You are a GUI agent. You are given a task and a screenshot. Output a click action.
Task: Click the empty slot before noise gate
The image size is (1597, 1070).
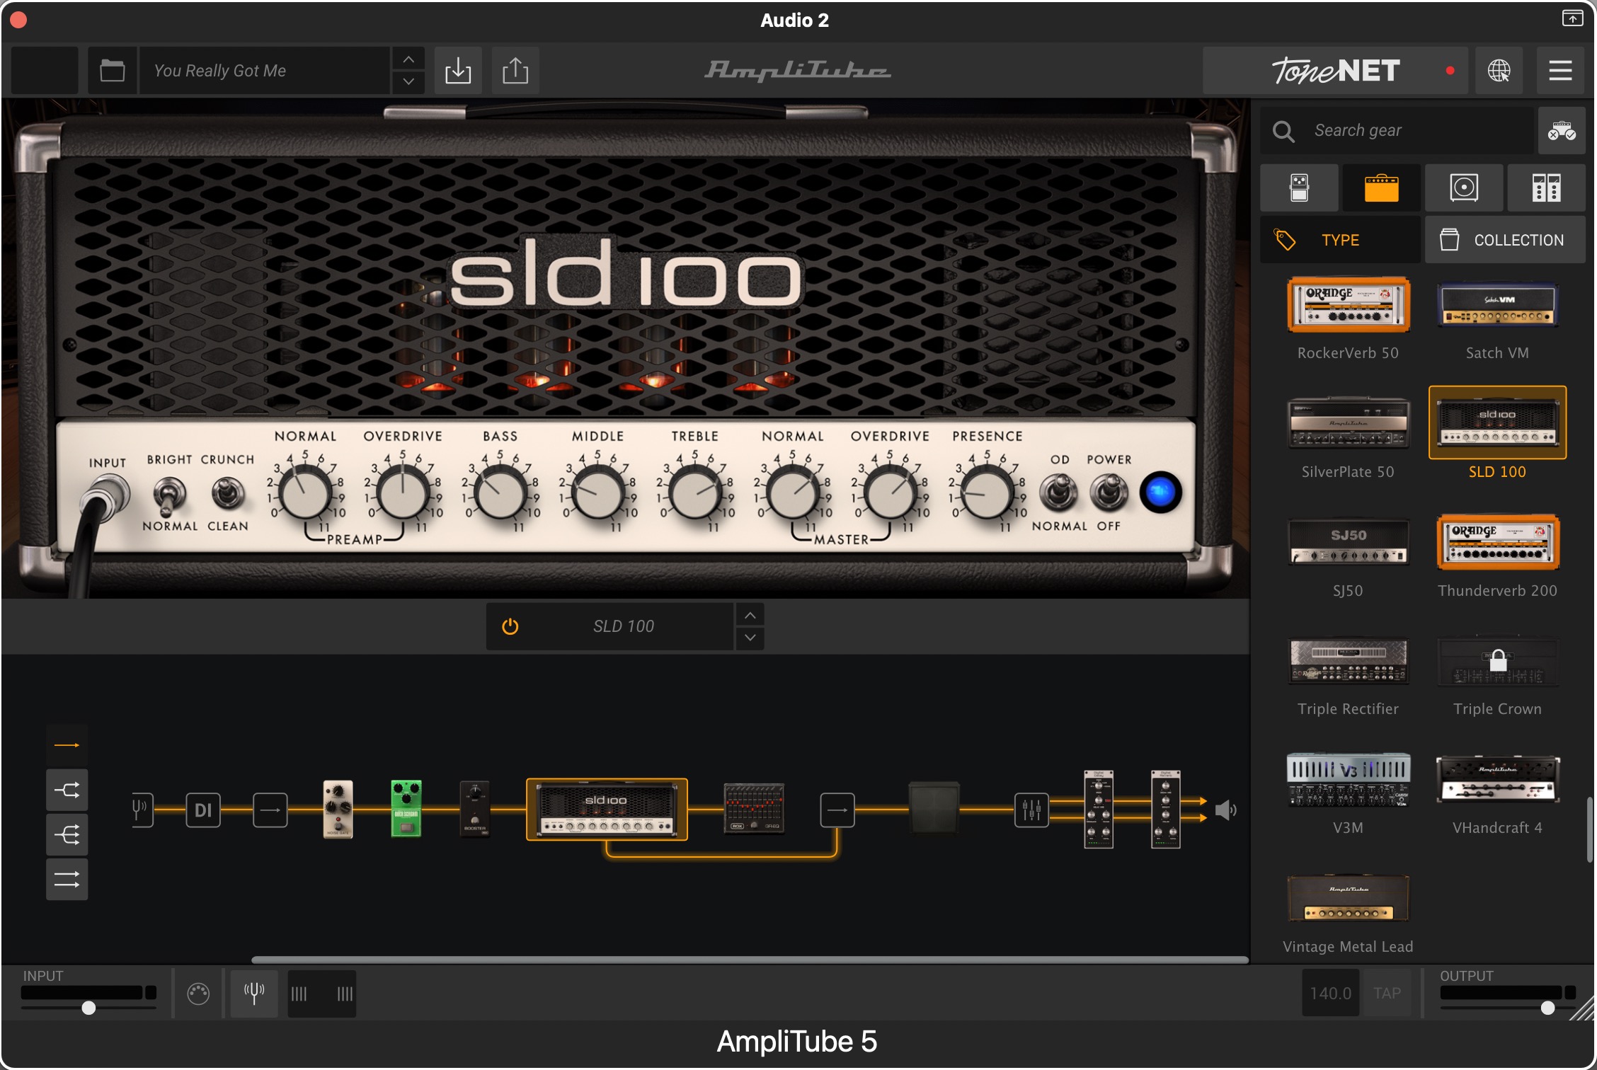tap(270, 810)
